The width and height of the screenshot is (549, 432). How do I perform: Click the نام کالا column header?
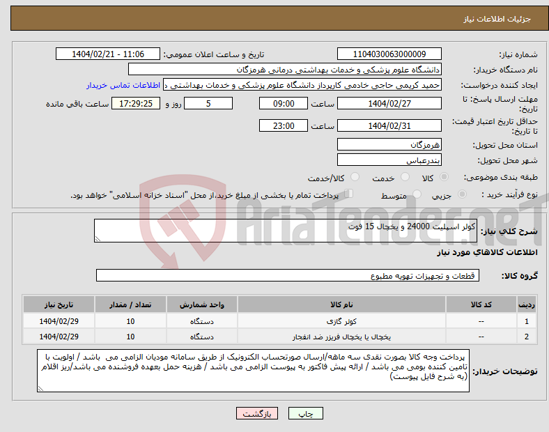coord(341,304)
